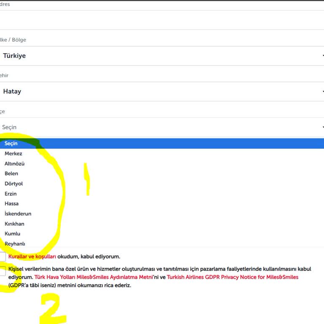The width and height of the screenshot is (324, 324).
Task: Pick Kırıkhan in the district list
Action: [x=162, y=224]
